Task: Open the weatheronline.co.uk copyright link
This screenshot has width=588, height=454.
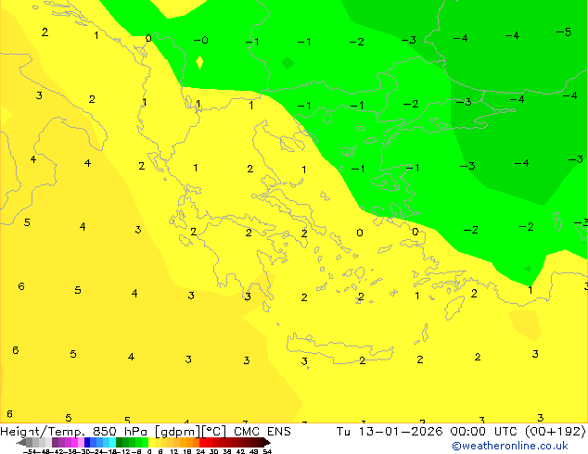Action: point(510,446)
